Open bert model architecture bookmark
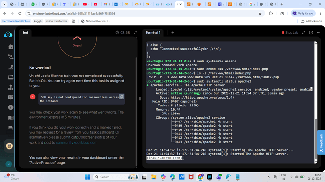The image size is (325, 182). 16,21
